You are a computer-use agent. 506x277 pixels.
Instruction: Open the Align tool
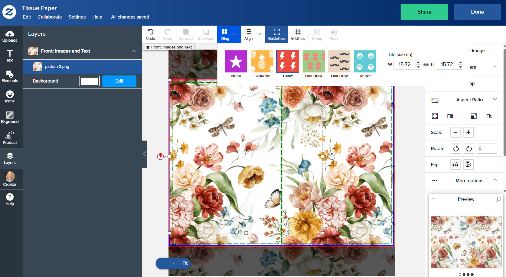(249, 34)
